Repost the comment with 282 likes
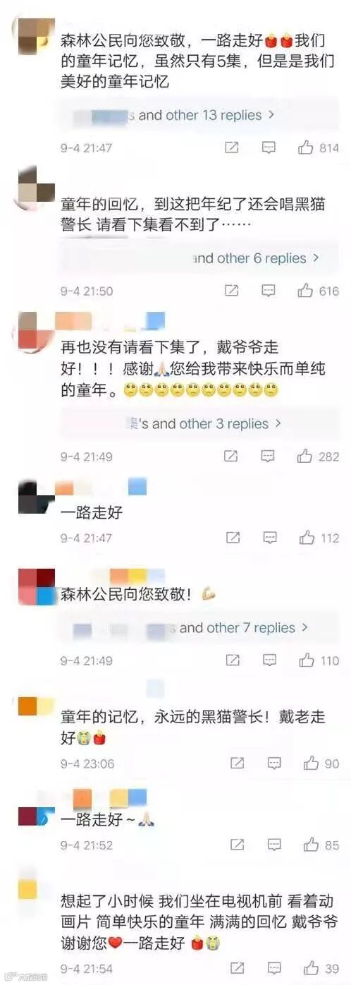This screenshot has height=985, width=351. (231, 457)
